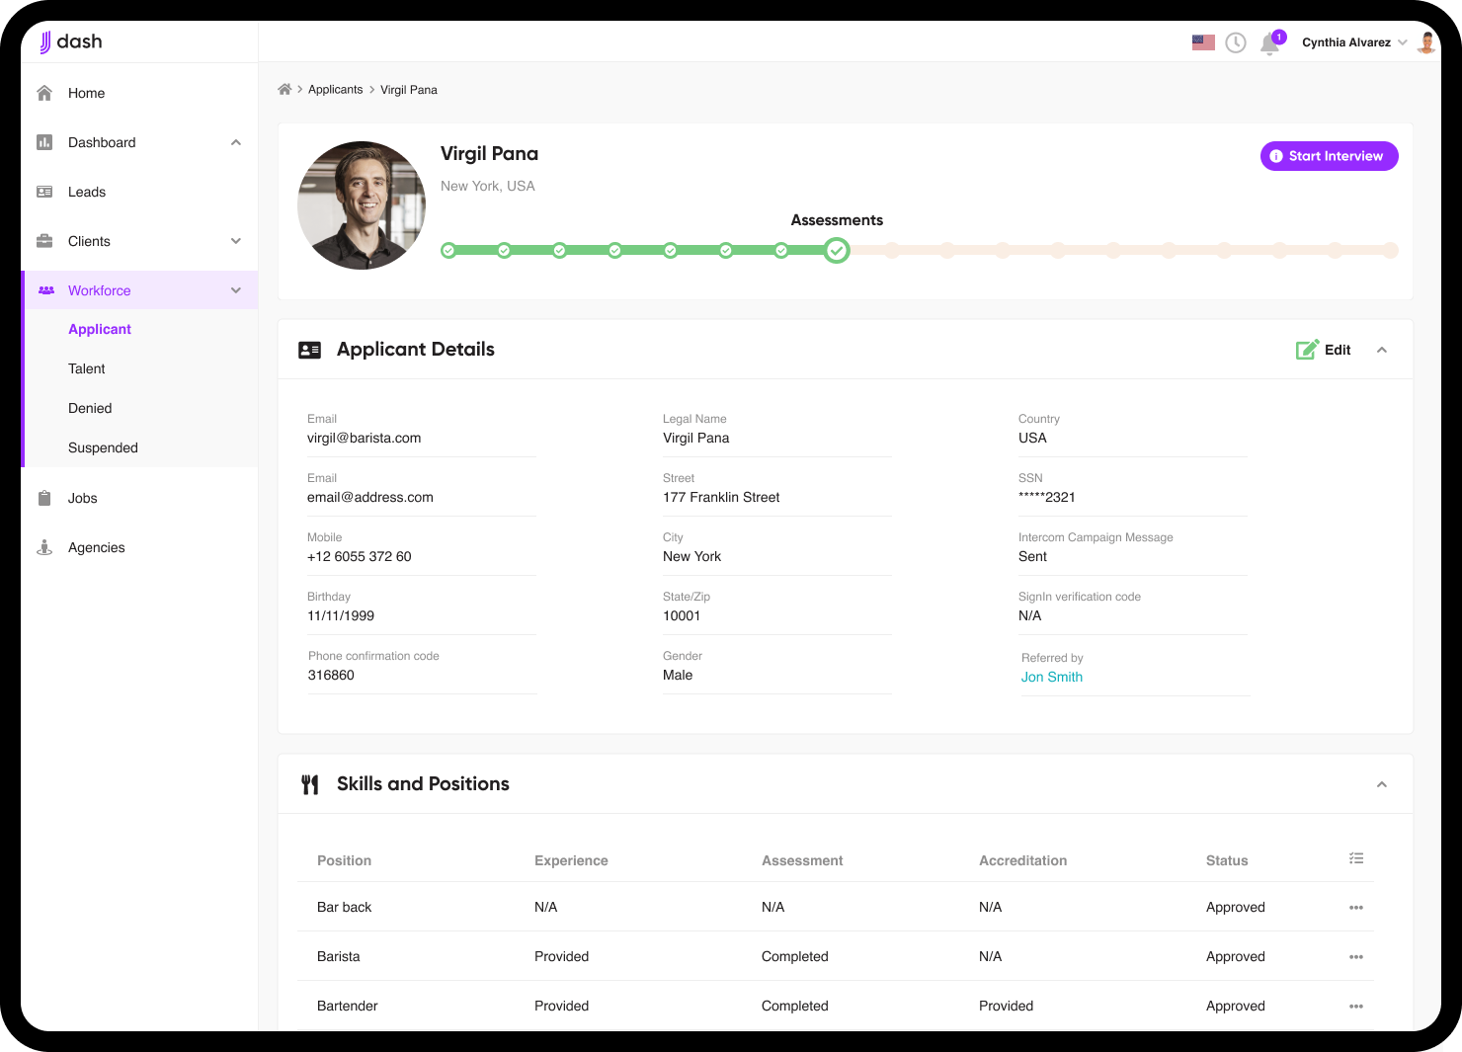Screen dimensions: 1462x1052
Task: Select the Talent submenu item
Action: (x=87, y=368)
